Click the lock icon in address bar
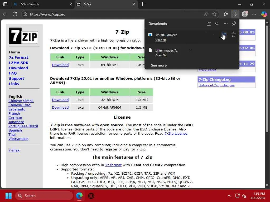The image size is (270, 202). [x=25, y=14]
